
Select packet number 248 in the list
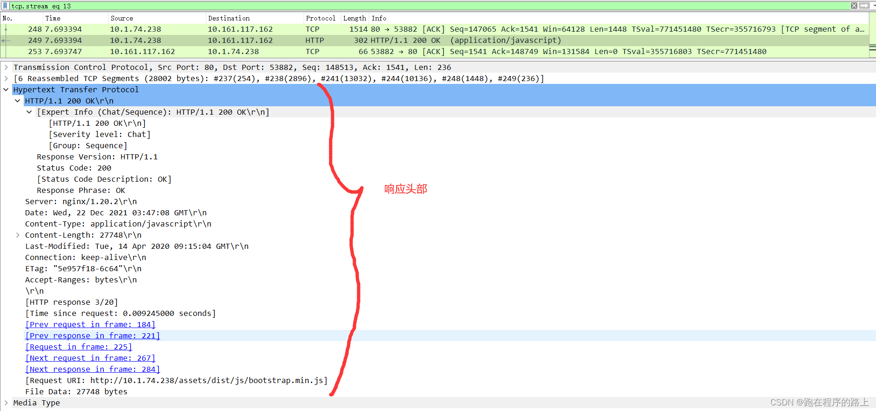click(x=434, y=29)
